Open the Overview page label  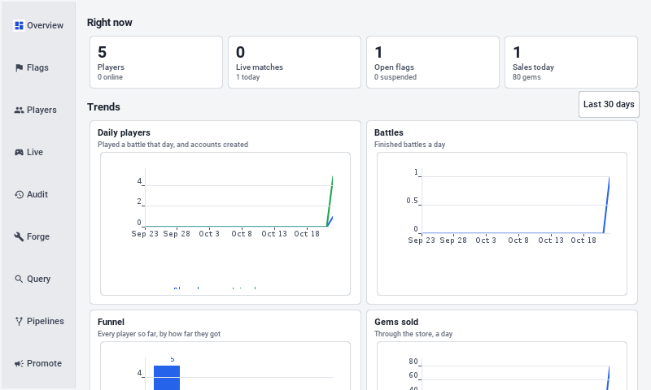(x=46, y=26)
